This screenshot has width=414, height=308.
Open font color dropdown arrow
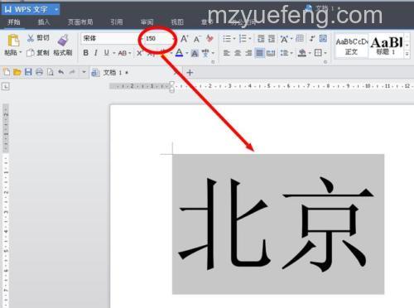click(x=187, y=53)
